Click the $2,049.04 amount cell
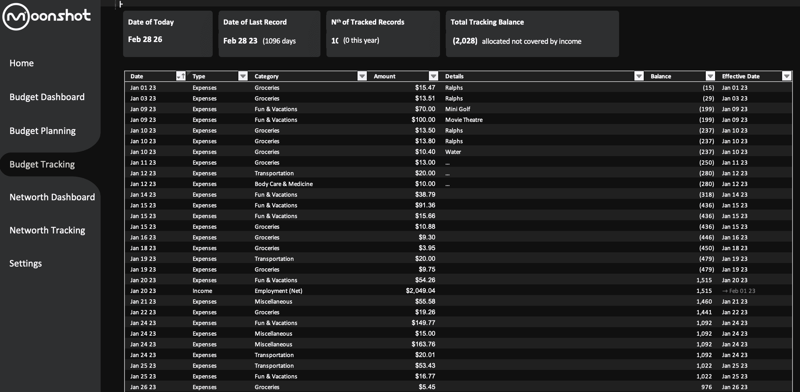The height and width of the screenshot is (392, 800). 420,291
